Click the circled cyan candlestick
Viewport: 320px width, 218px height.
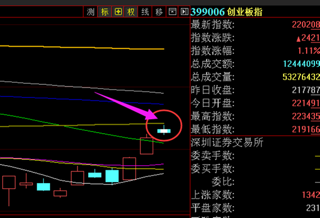point(164,131)
